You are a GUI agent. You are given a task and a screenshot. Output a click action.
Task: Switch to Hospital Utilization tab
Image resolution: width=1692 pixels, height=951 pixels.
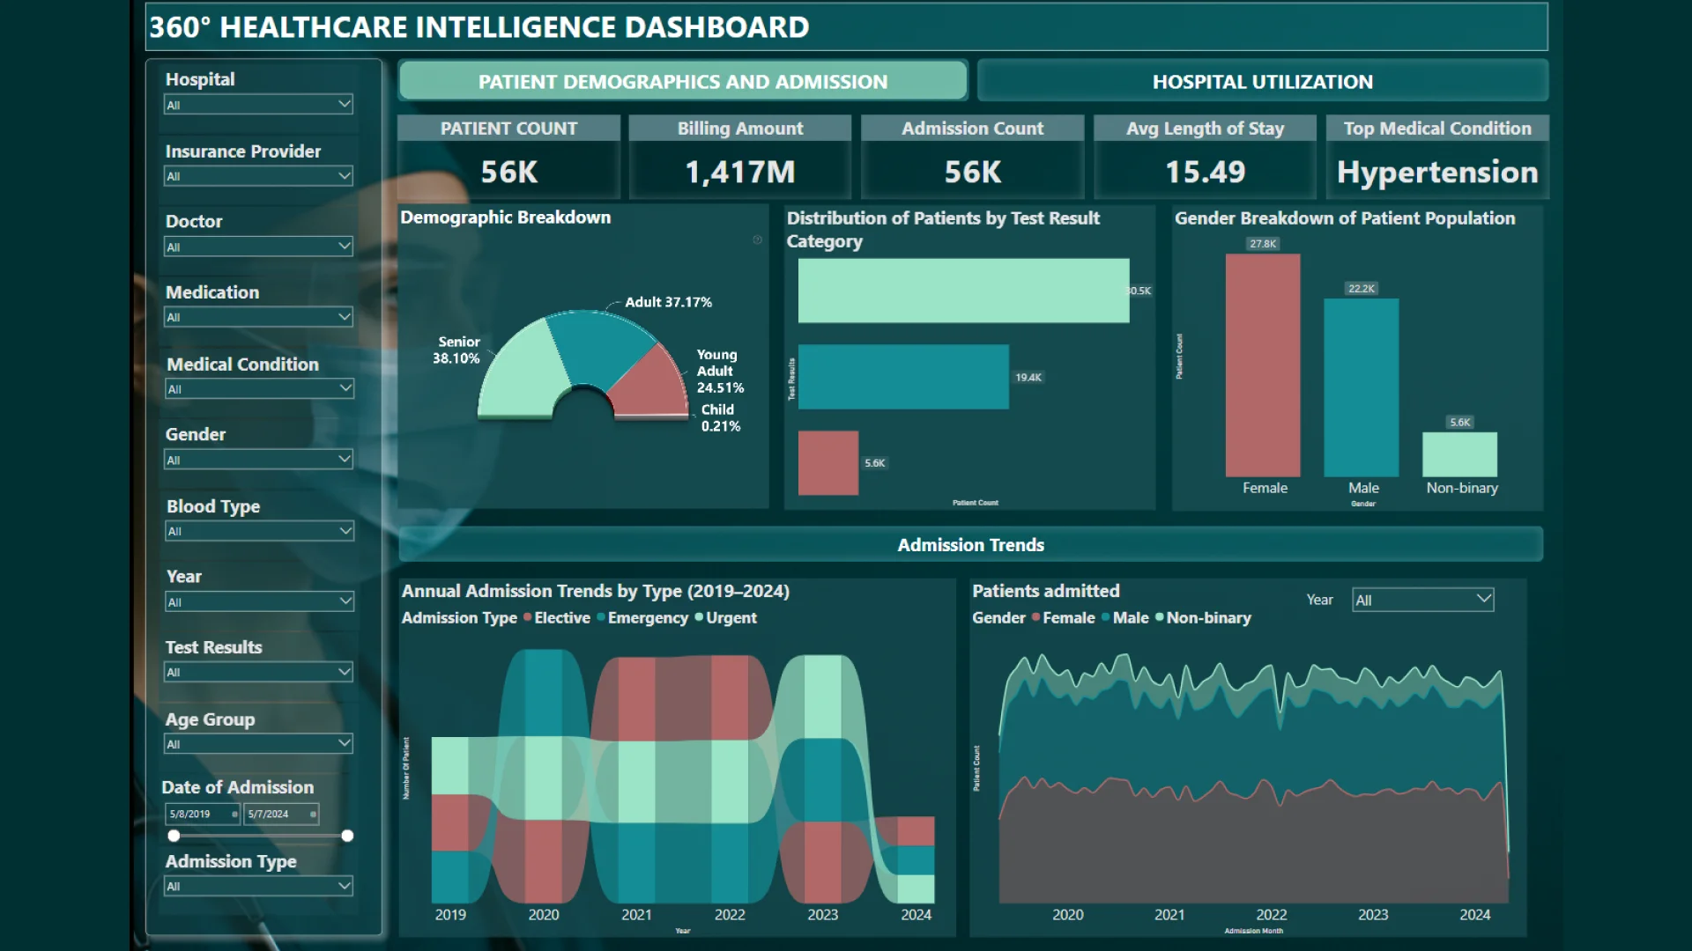(x=1262, y=82)
